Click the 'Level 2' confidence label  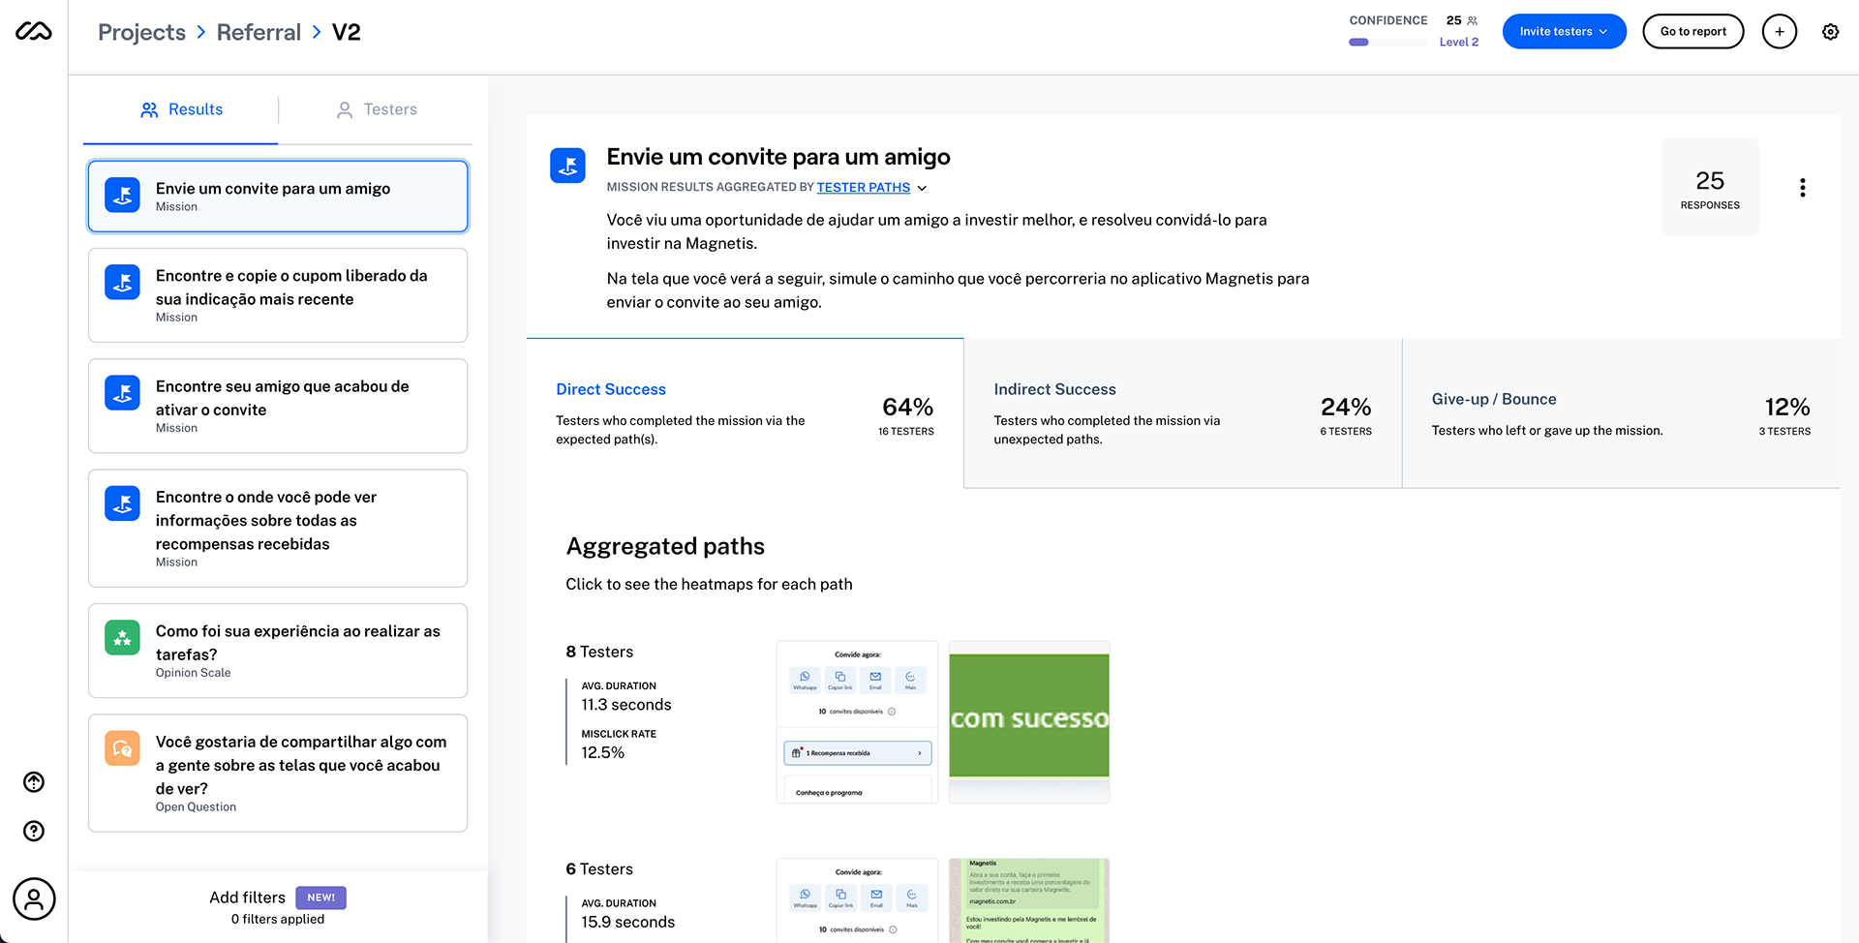(x=1458, y=43)
